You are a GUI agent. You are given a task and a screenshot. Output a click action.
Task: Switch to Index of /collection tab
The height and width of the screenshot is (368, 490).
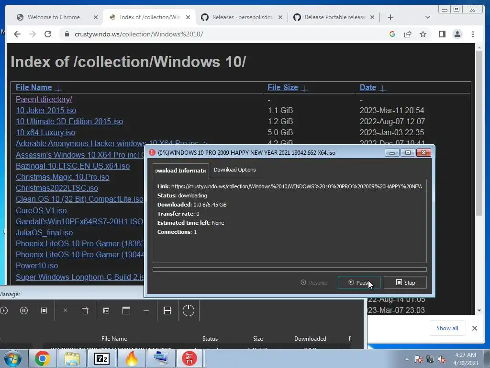coord(150,17)
